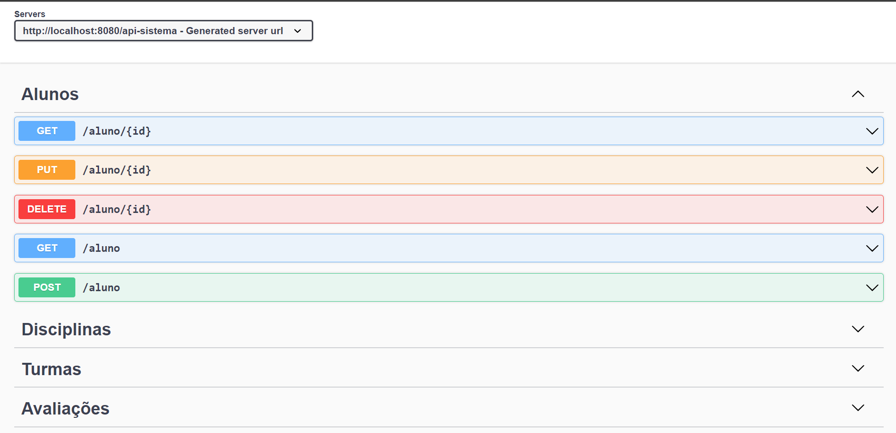Expand the Avaliações section chevron
This screenshot has width=896, height=433.
(x=858, y=407)
